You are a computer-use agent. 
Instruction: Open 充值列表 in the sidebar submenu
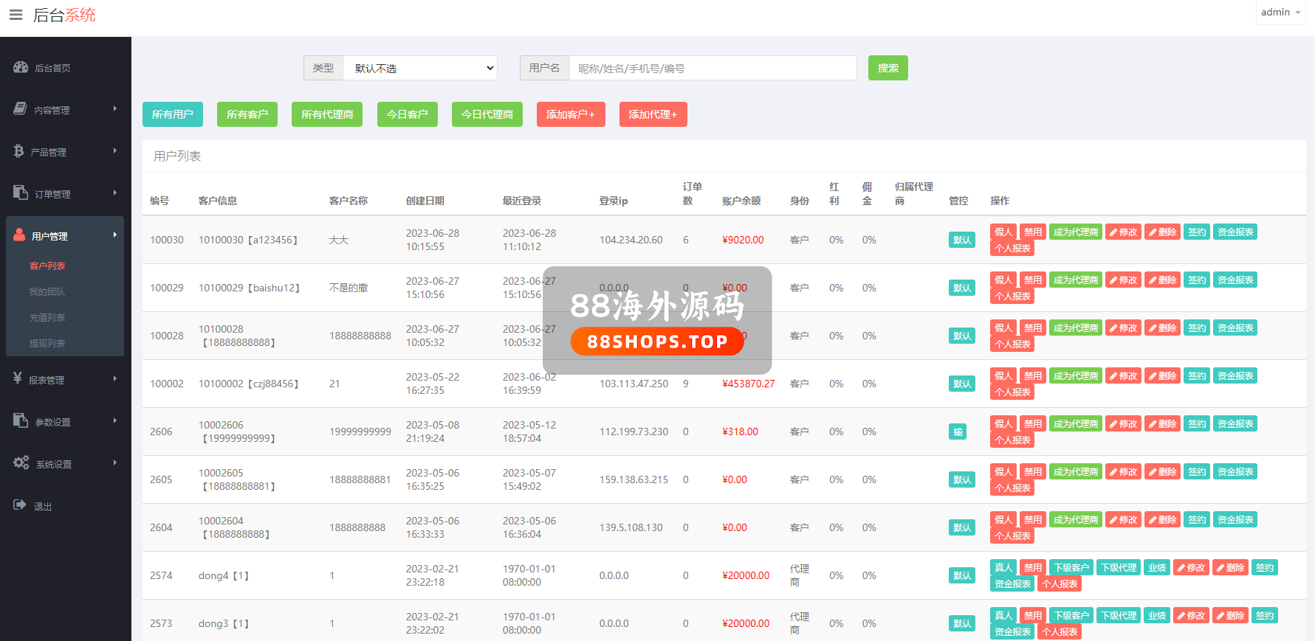click(47, 317)
